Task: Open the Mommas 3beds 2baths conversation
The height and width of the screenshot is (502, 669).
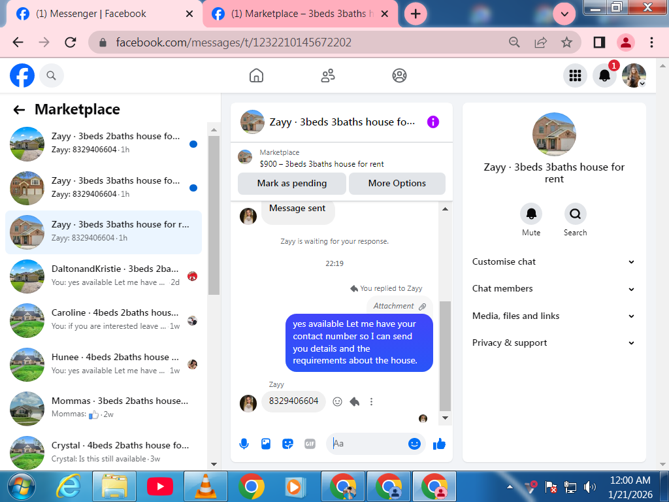Action: pos(103,409)
